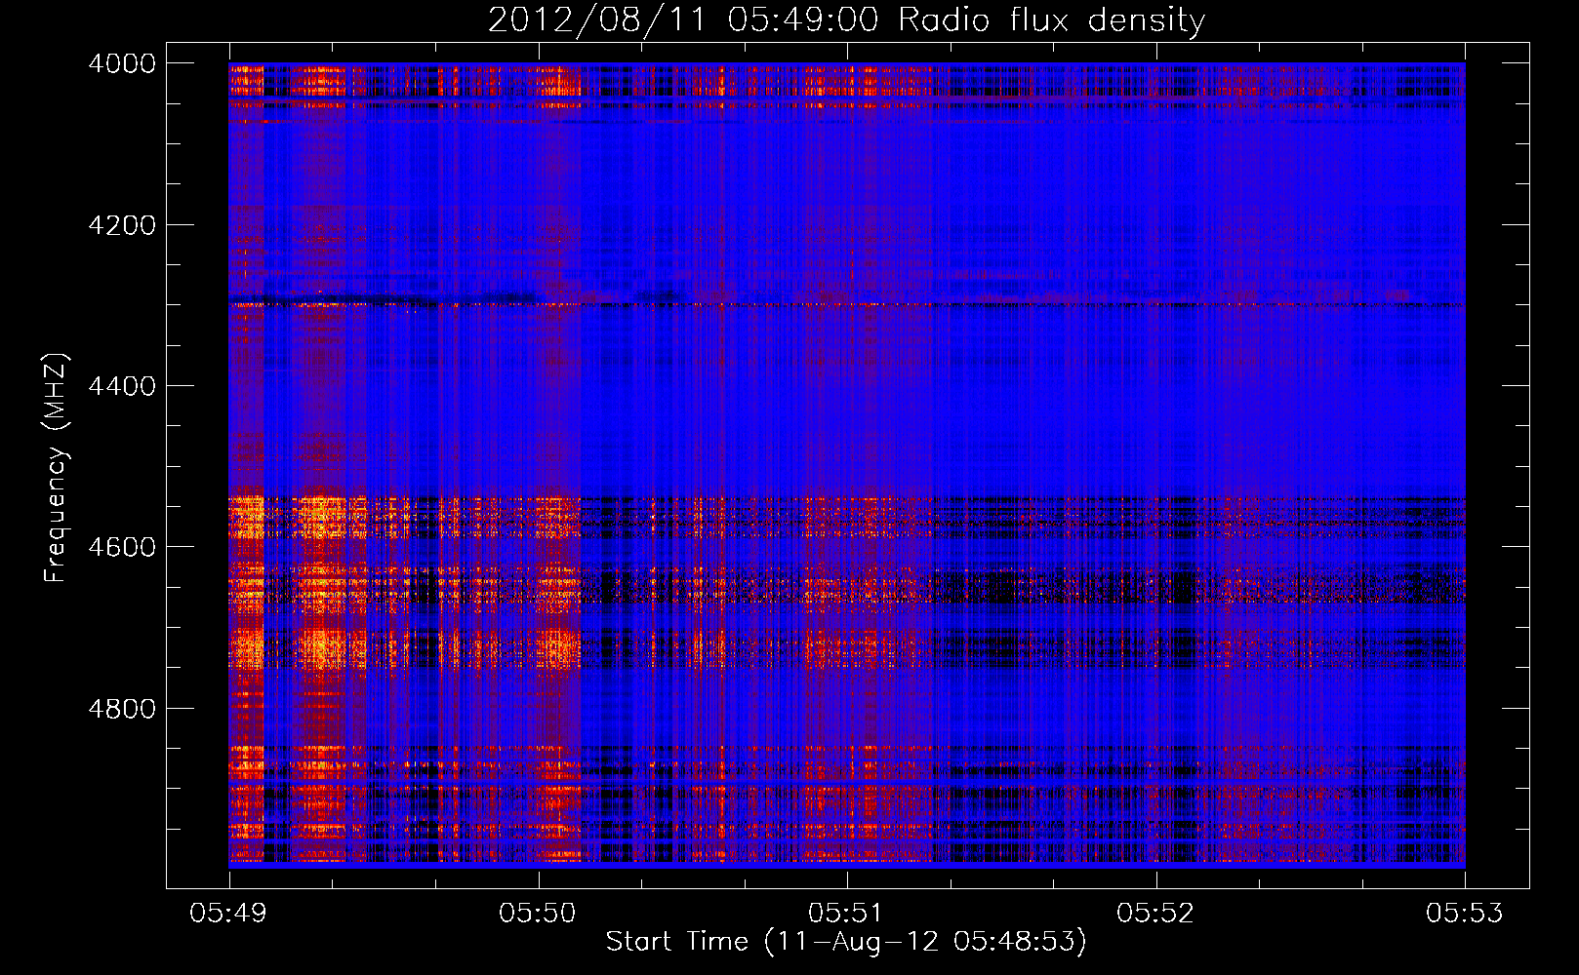Click the 05:50 time tick label
Screen dimensions: 1579x975
pos(538,914)
